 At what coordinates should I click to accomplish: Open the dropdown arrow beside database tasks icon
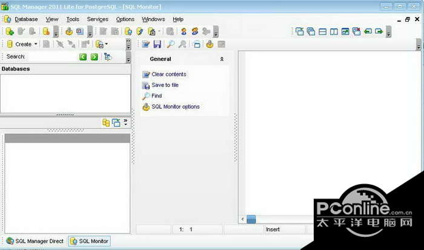(x=106, y=43)
